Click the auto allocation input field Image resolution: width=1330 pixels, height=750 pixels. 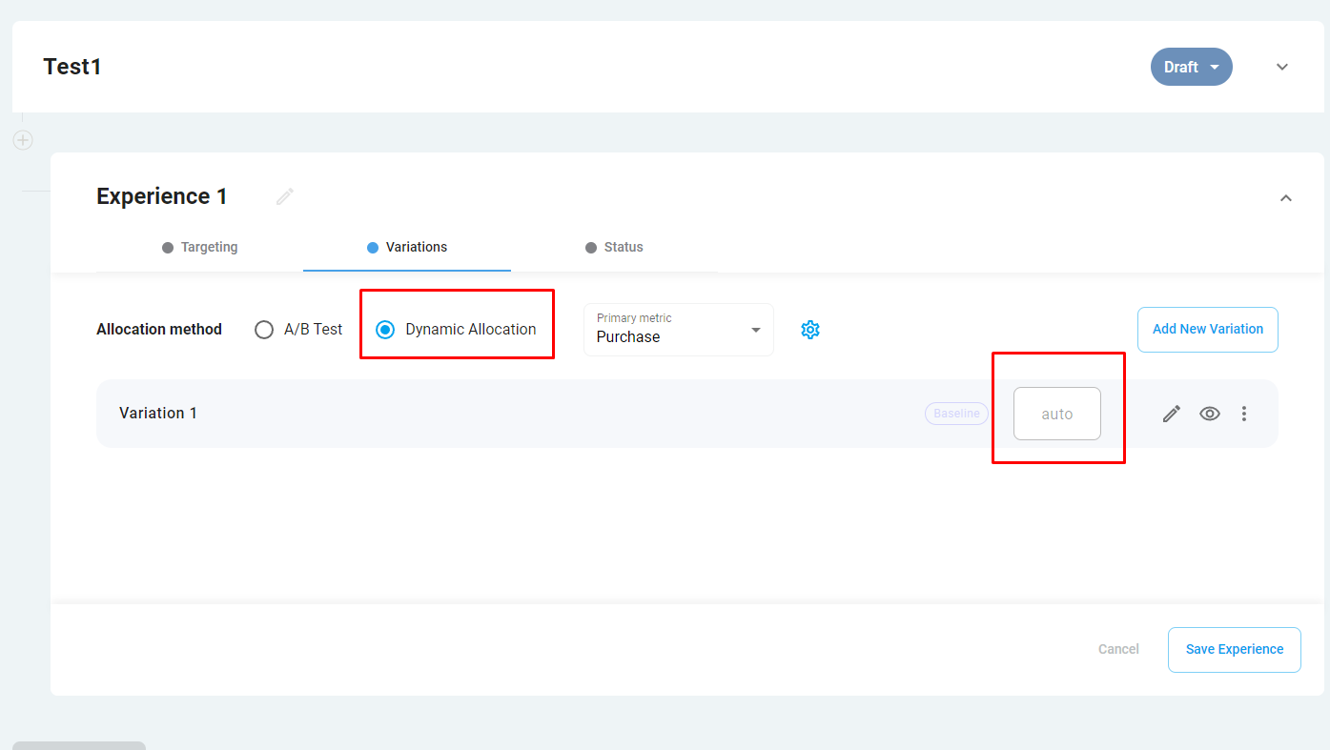1056,414
